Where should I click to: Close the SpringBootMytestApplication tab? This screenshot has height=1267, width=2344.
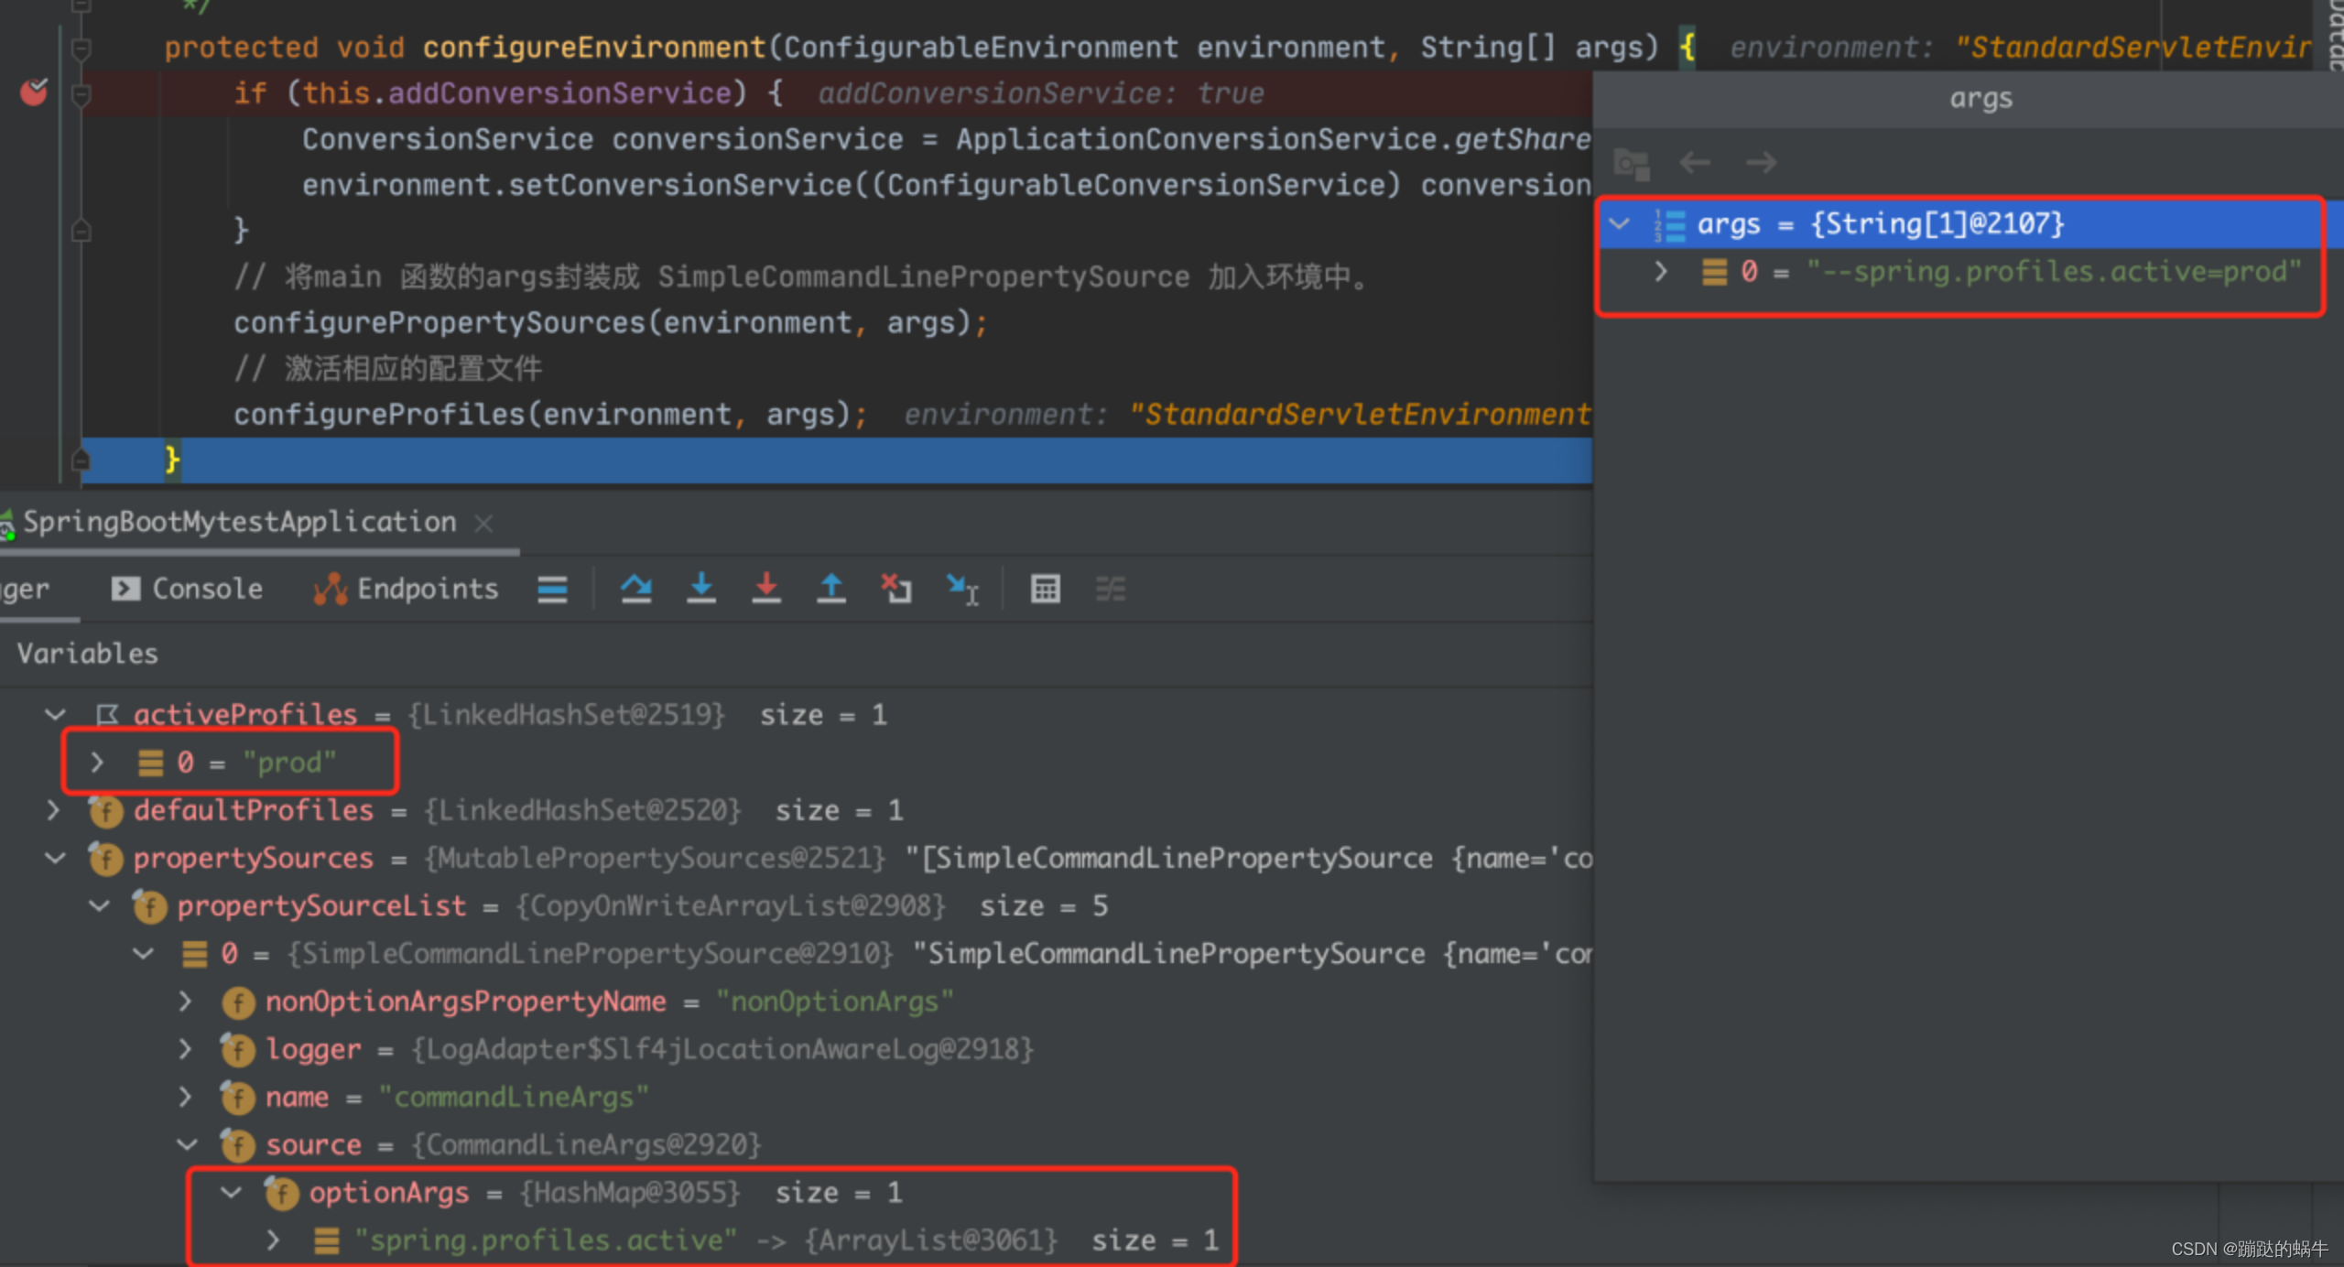483,523
